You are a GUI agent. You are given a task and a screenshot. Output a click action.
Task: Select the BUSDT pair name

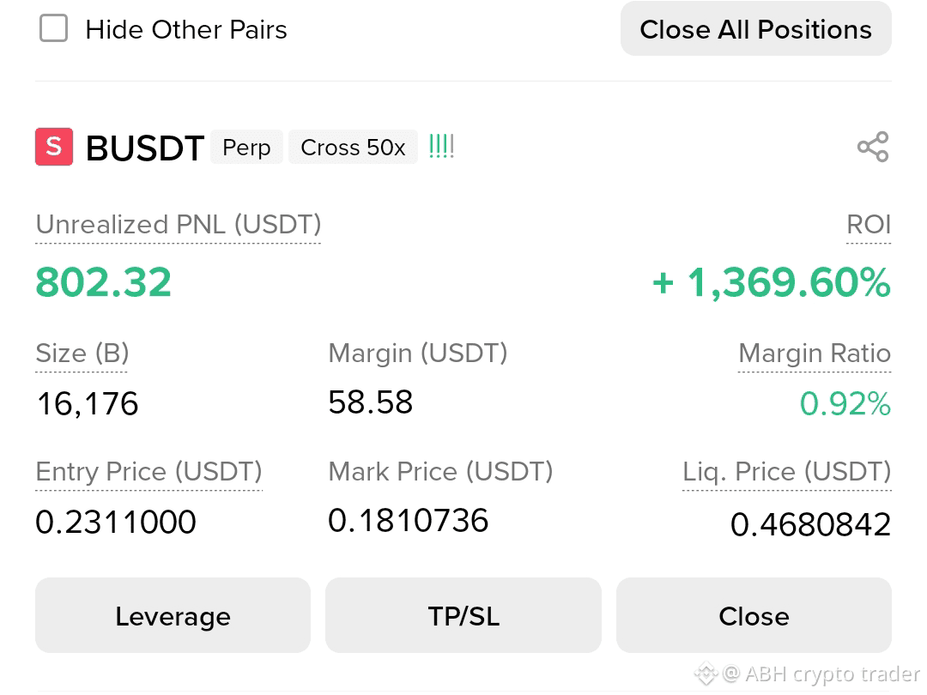tap(145, 148)
